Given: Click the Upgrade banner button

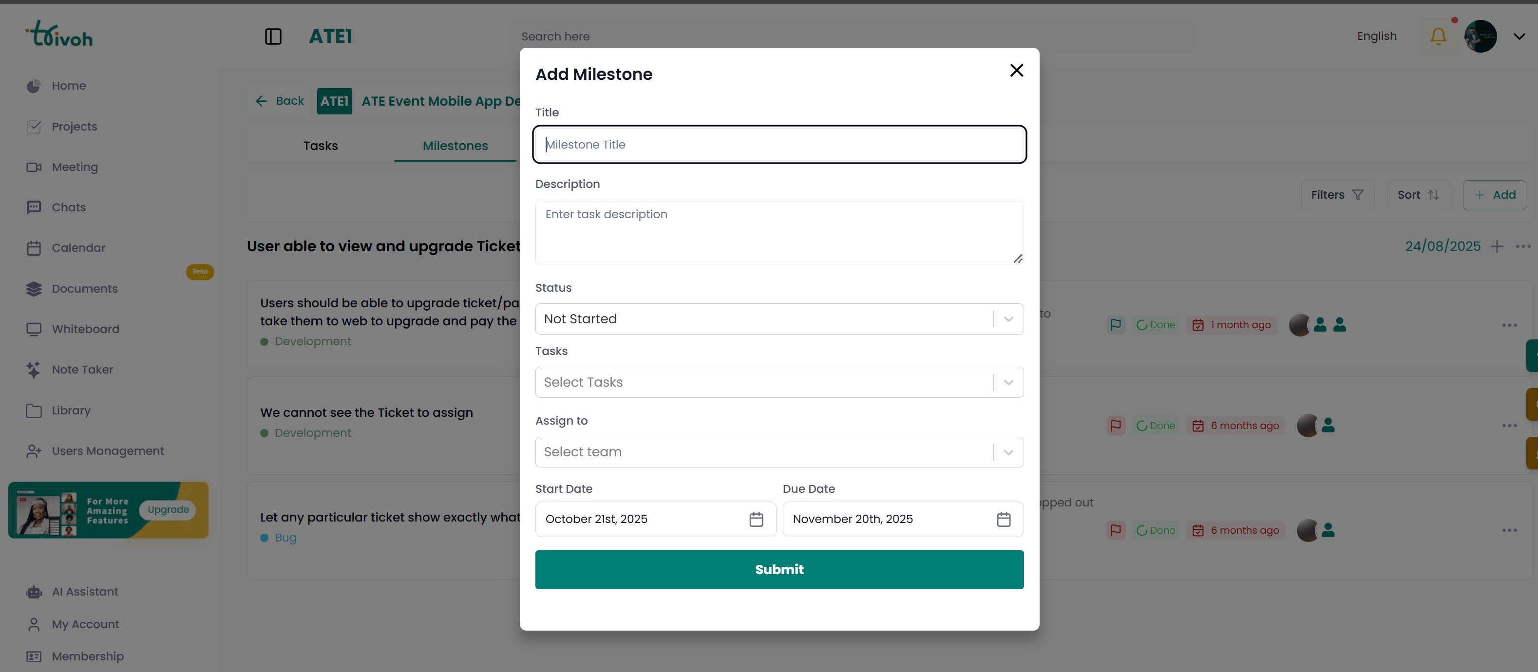Looking at the screenshot, I should click(167, 510).
